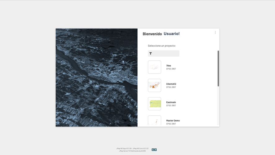Click the satellite image on the left
Image resolution: width=275 pixels, height=155 pixels.
(x=96, y=77)
